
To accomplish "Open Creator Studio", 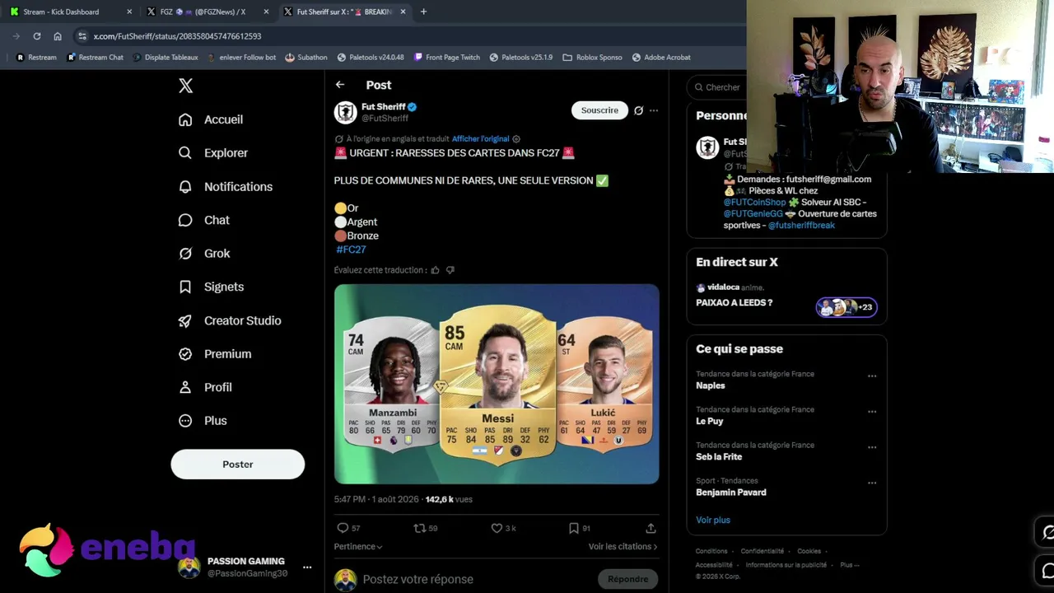I will (x=230, y=320).
